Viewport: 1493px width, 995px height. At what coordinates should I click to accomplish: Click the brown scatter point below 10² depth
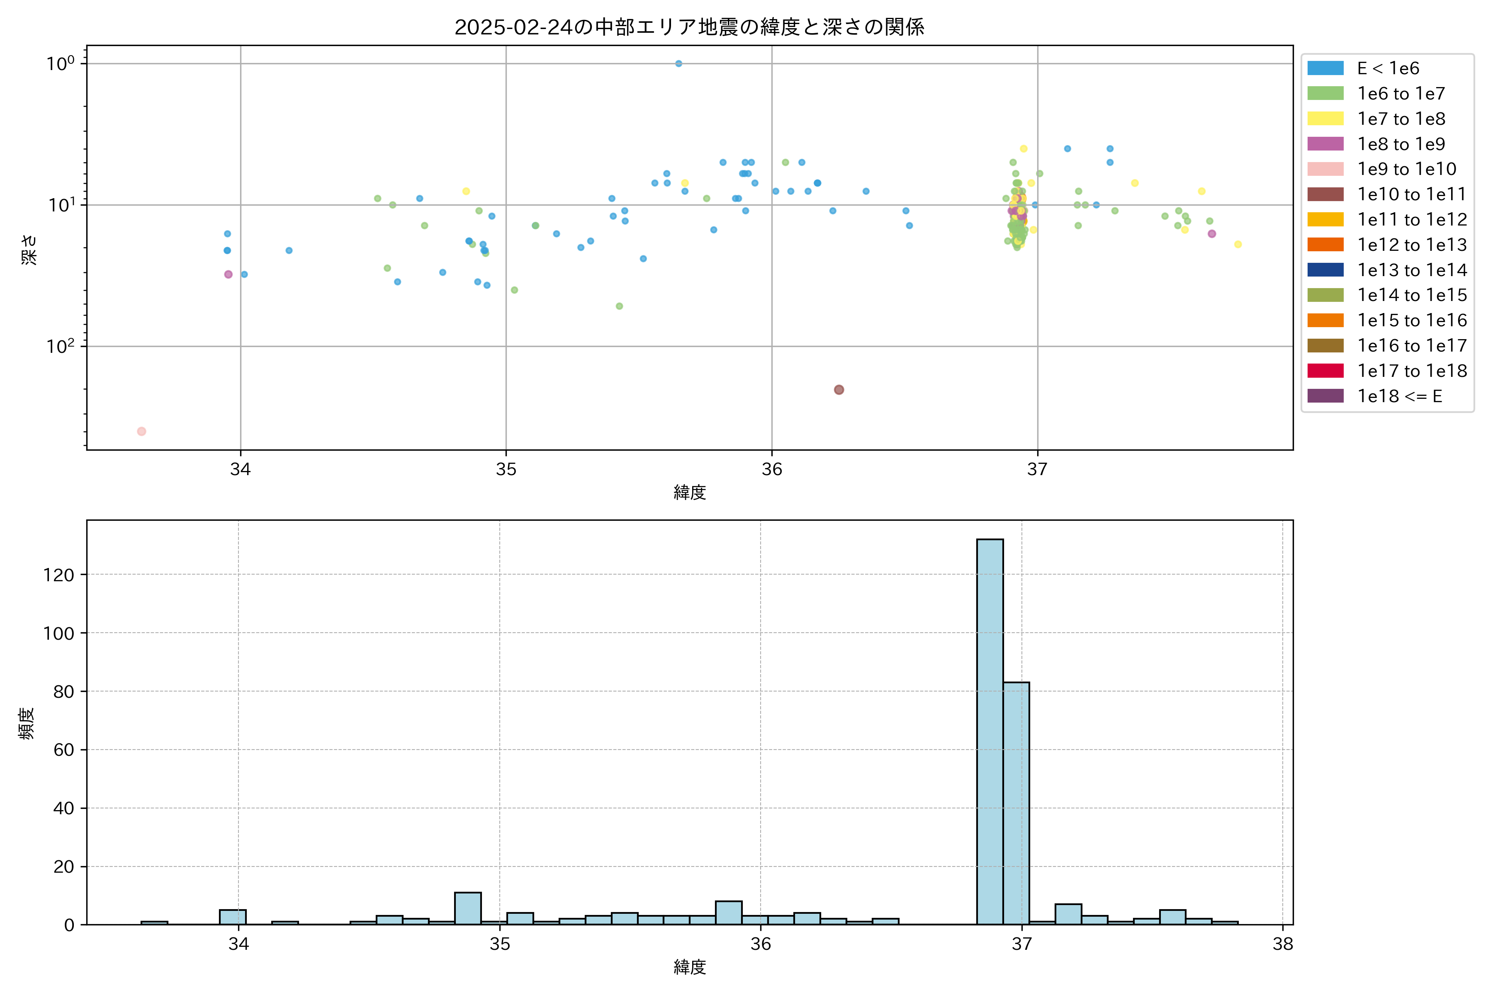[839, 390]
